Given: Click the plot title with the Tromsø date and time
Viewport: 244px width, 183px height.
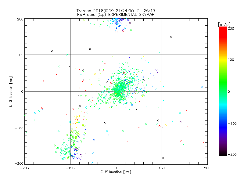Looking at the screenshot, I should coord(116,11).
